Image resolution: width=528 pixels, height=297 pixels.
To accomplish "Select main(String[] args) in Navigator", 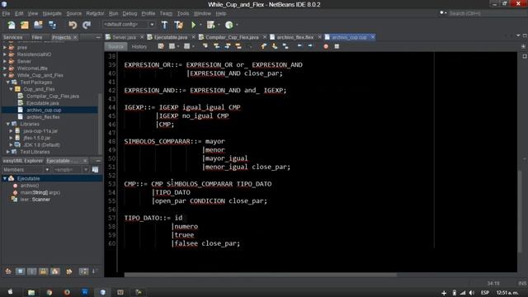I will point(40,192).
